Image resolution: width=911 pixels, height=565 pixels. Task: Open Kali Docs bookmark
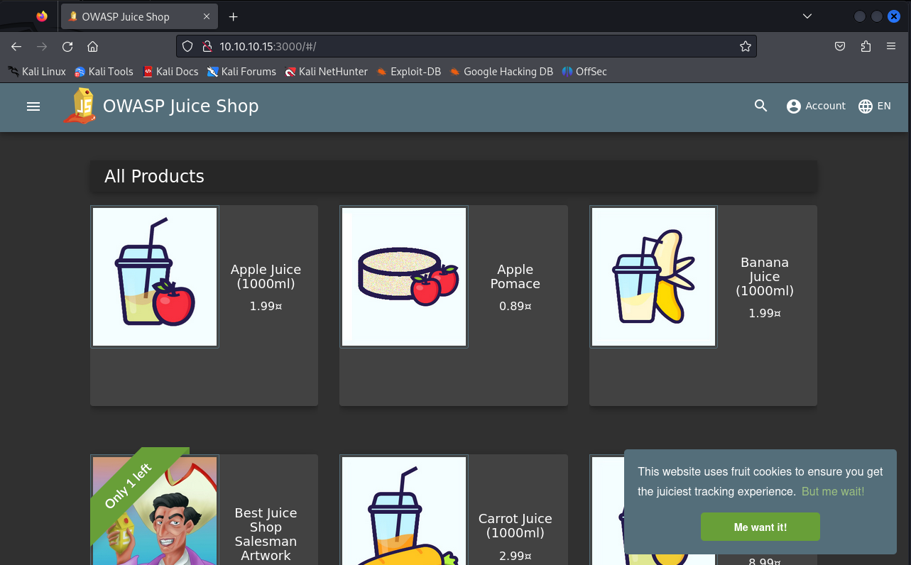coord(170,71)
